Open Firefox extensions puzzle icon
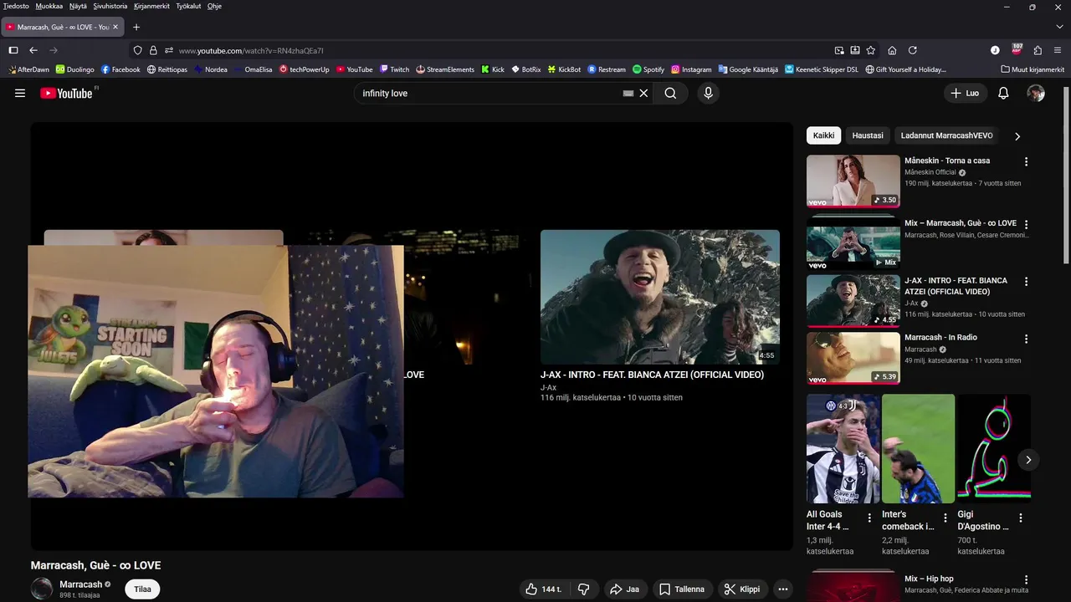 tap(1038, 50)
